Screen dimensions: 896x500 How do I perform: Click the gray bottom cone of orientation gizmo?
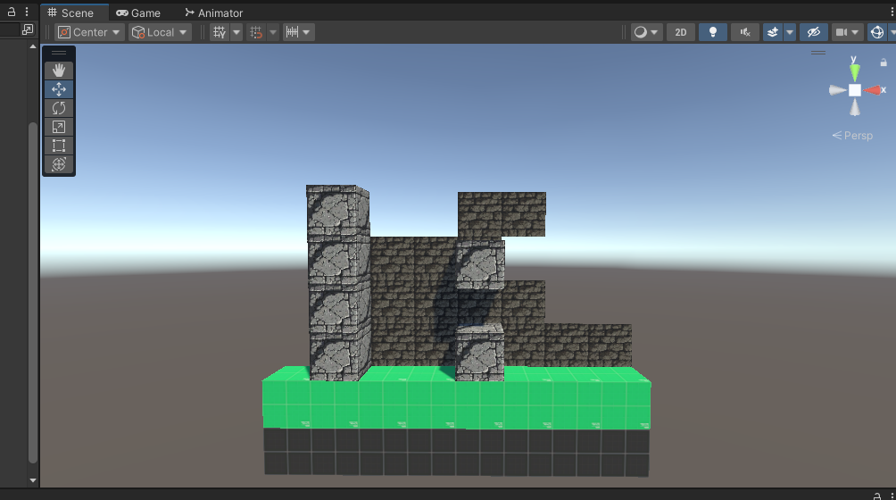click(x=854, y=107)
